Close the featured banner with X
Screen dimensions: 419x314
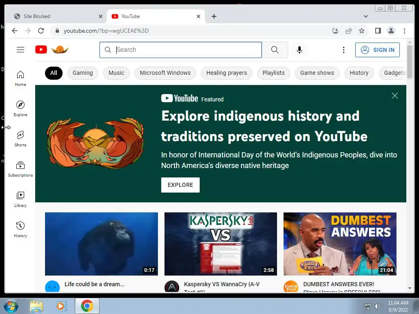click(x=395, y=96)
